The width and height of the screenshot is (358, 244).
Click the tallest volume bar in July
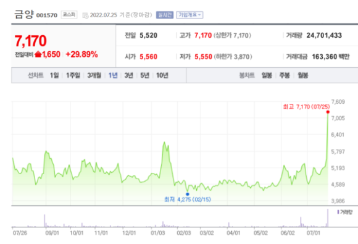(328, 217)
